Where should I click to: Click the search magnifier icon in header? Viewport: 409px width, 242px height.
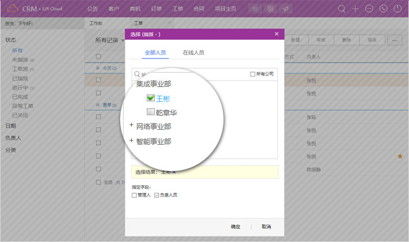pos(341,9)
